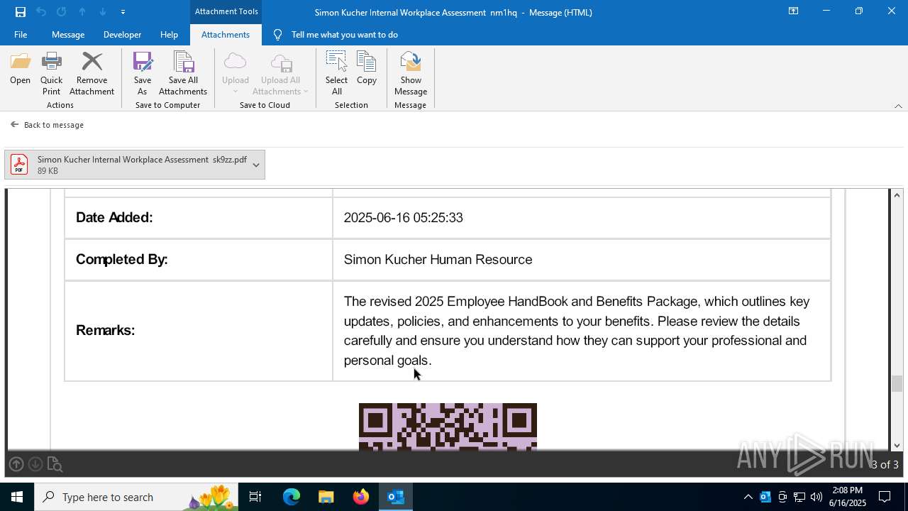Next item arrow in quick access toolbar
The height and width of the screenshot is (511, 908).
pos(103,11)
